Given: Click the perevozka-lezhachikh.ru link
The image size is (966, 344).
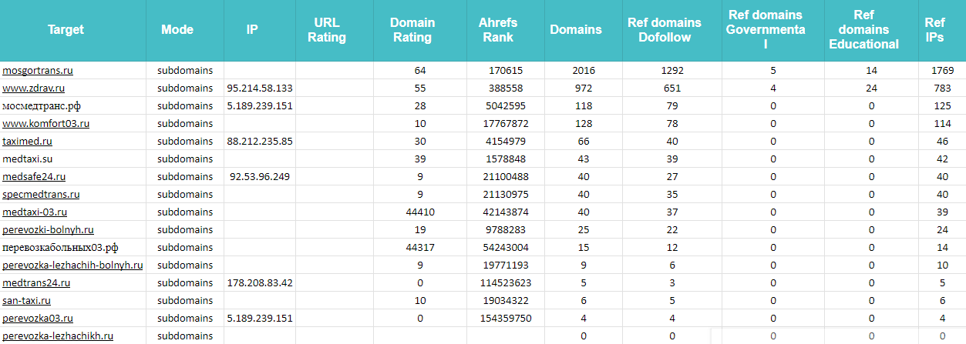Looking at the screenshot, I should pyautogui.click(x=58, y=336).
